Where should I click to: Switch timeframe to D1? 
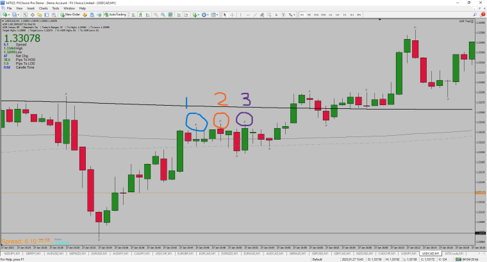(345, 15)
